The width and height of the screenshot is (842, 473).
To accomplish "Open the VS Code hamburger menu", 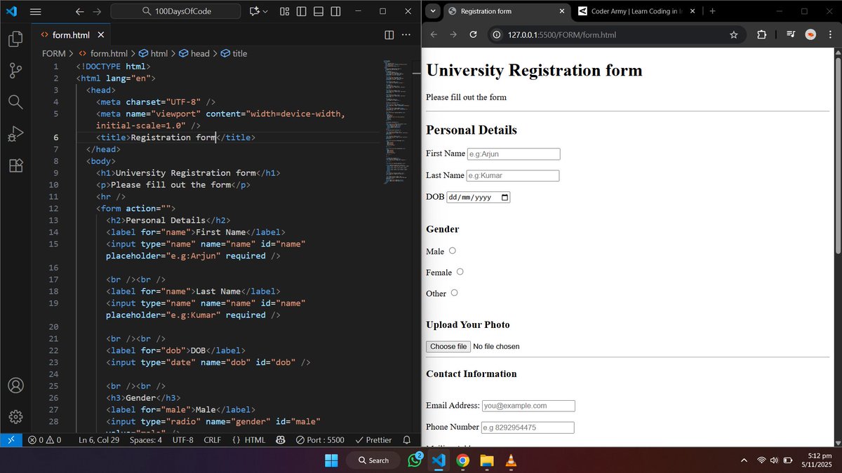I will [x=36, y=11].
